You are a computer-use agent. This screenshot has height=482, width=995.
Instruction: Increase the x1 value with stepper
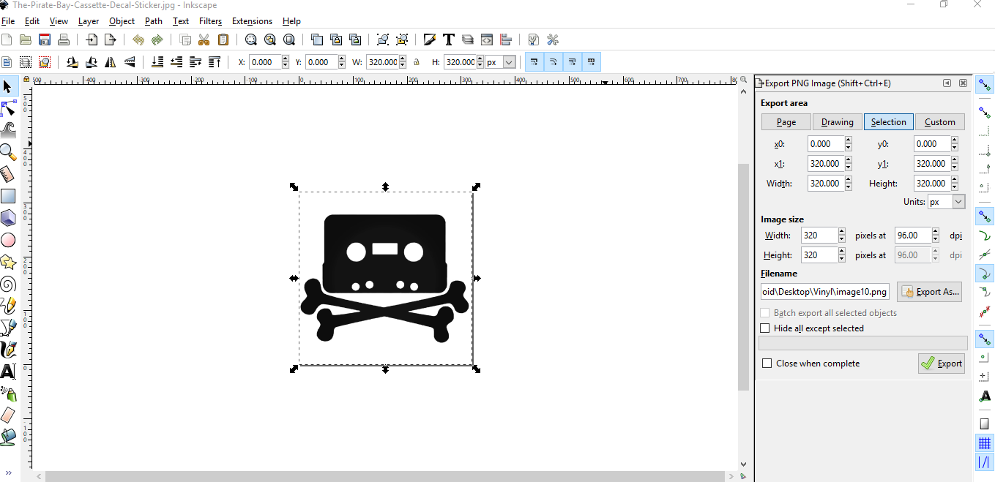[x=848, y=160]
